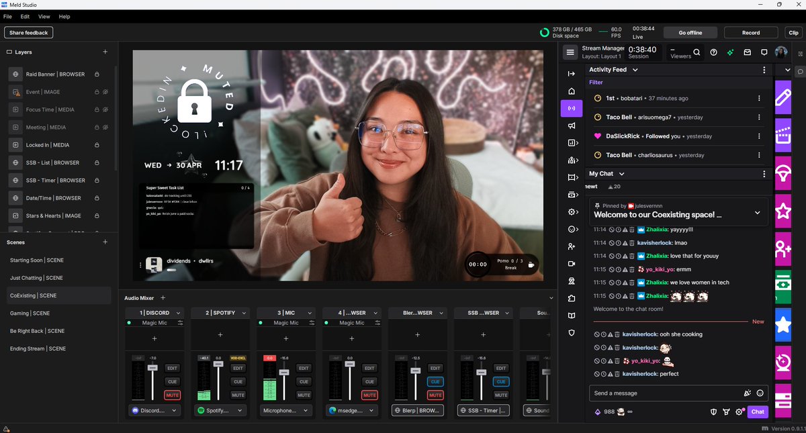
Task: Collapse the Twitch sidebar with the arrow icon
Action: pos(572,73)
